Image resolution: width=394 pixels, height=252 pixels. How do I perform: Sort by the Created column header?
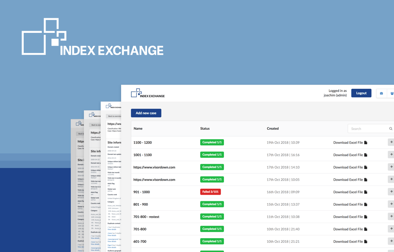[273, 129]
